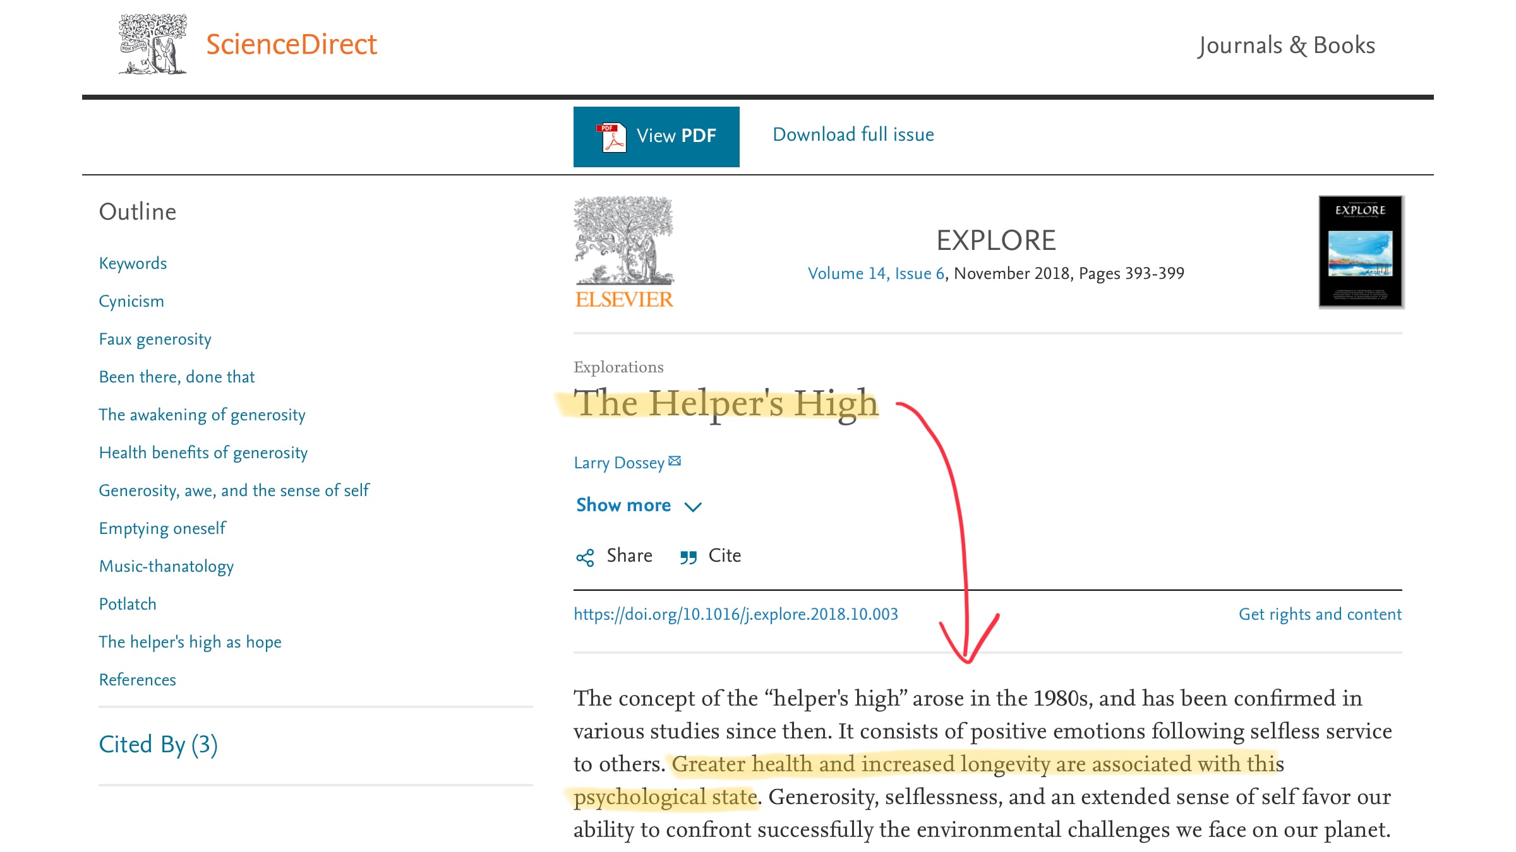
Task: Click the email envelope icon beside Larry Dossey
Action: pos(675,461)
